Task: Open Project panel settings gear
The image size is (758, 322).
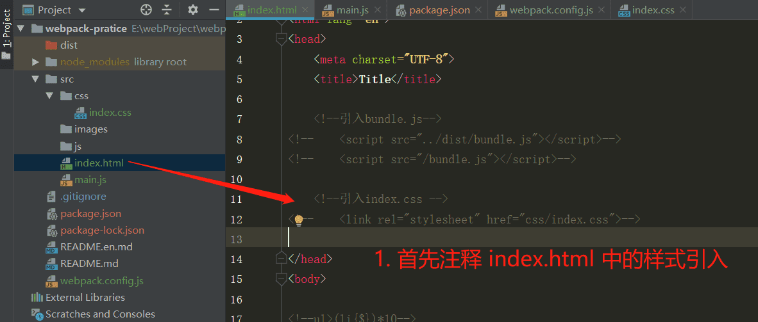Action: tap(193, 10)
